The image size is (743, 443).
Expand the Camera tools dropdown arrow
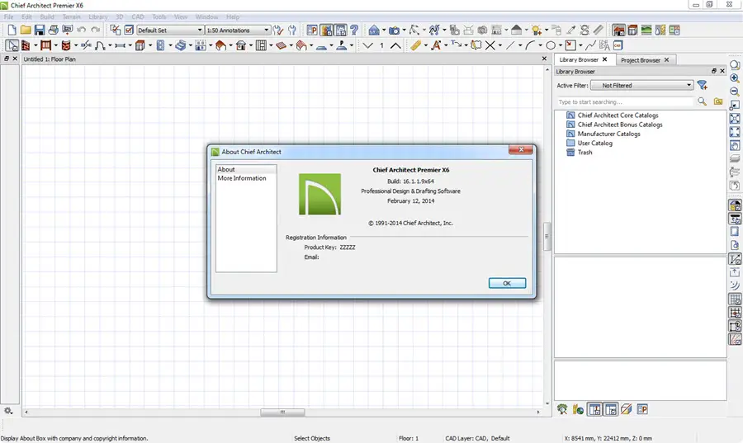(x=404, y=31)
